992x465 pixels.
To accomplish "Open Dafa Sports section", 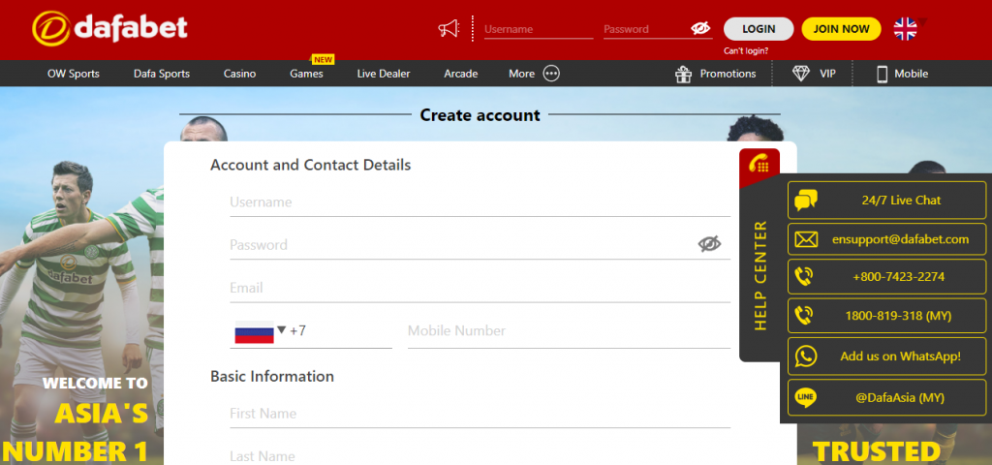I will [162, 74].
